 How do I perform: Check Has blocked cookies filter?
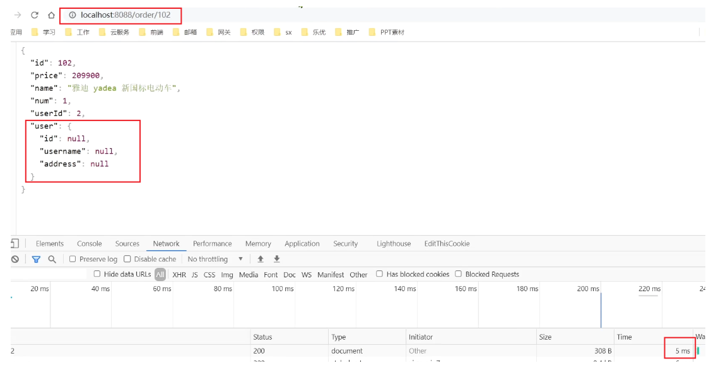[379, 274]
